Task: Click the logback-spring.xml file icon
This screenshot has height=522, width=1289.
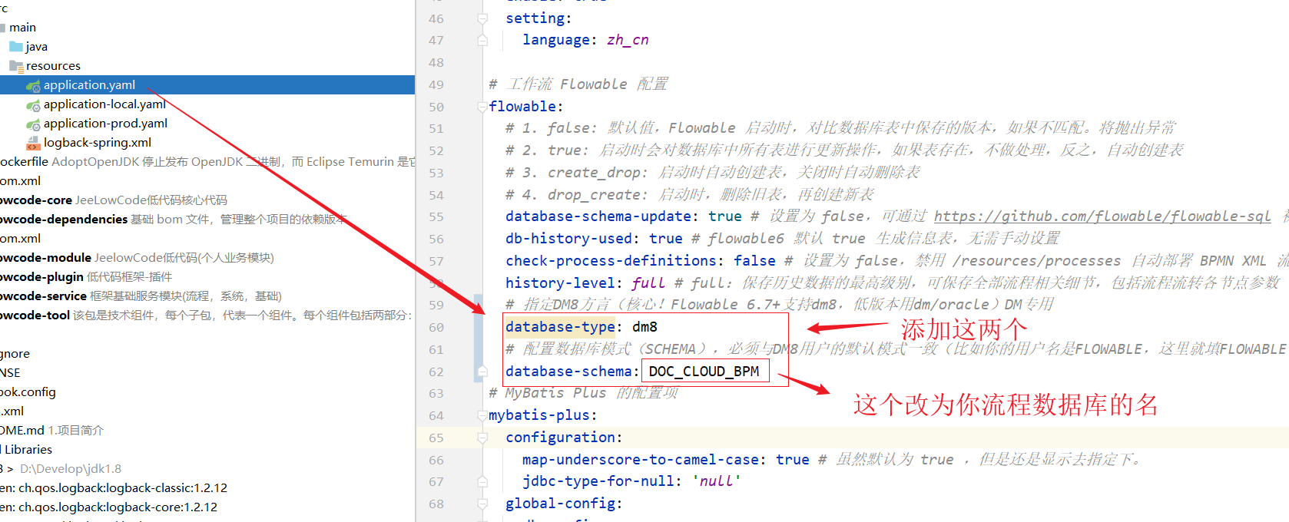Action: coord(33,143)
